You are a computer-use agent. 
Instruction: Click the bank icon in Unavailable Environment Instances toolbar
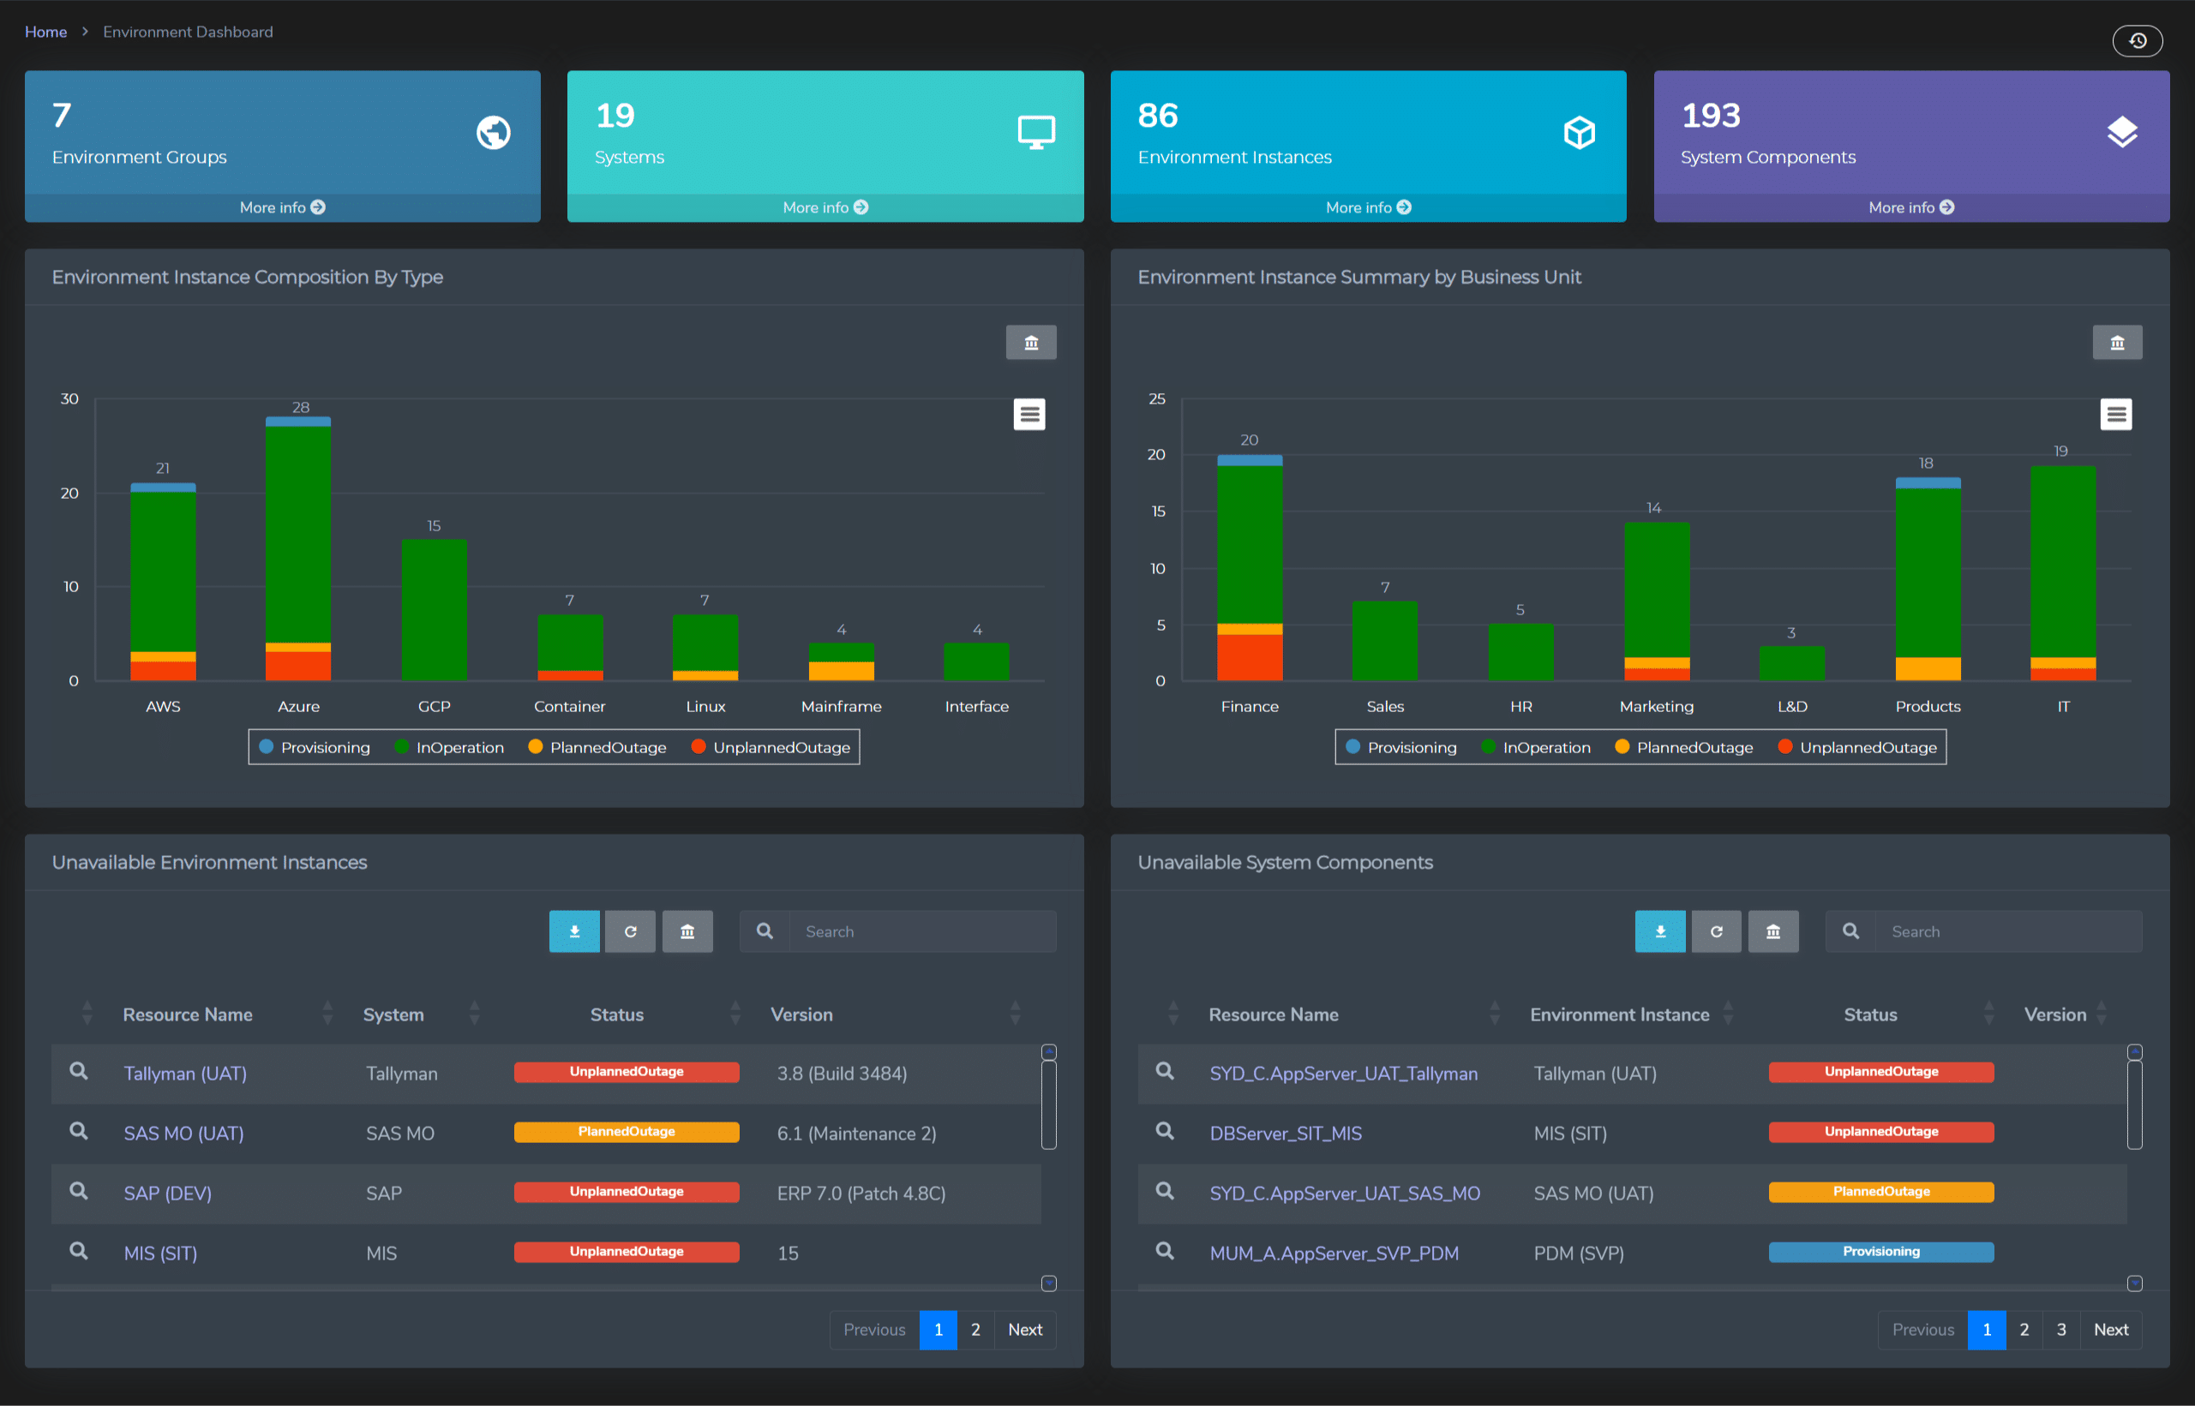coord(687,931)
